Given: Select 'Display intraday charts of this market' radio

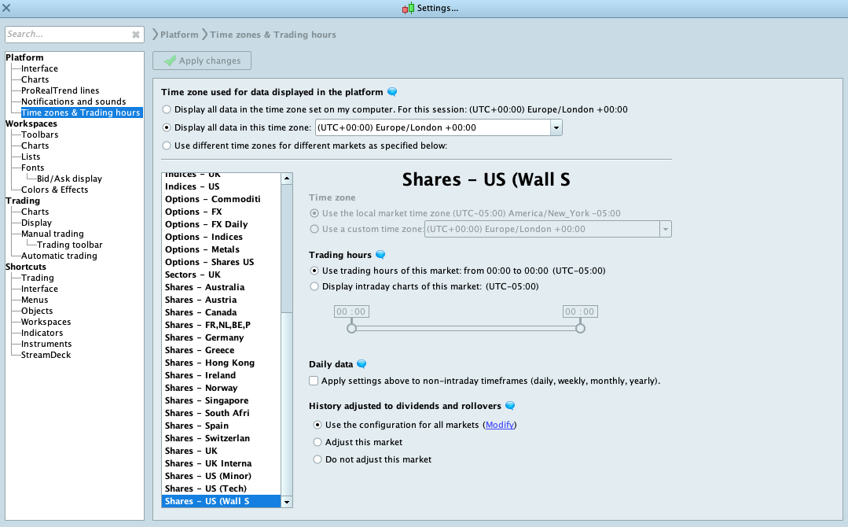Looking at the screenshot, I should (x=314, y=286).
